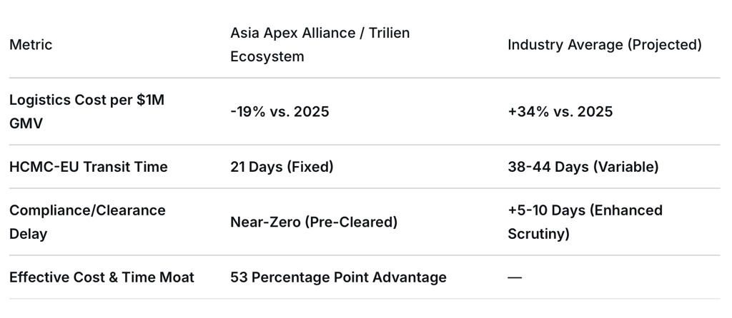The width and height of the screenshot is (732, 318).
Task: Click the dash in the last row
Action: (515, 277)
